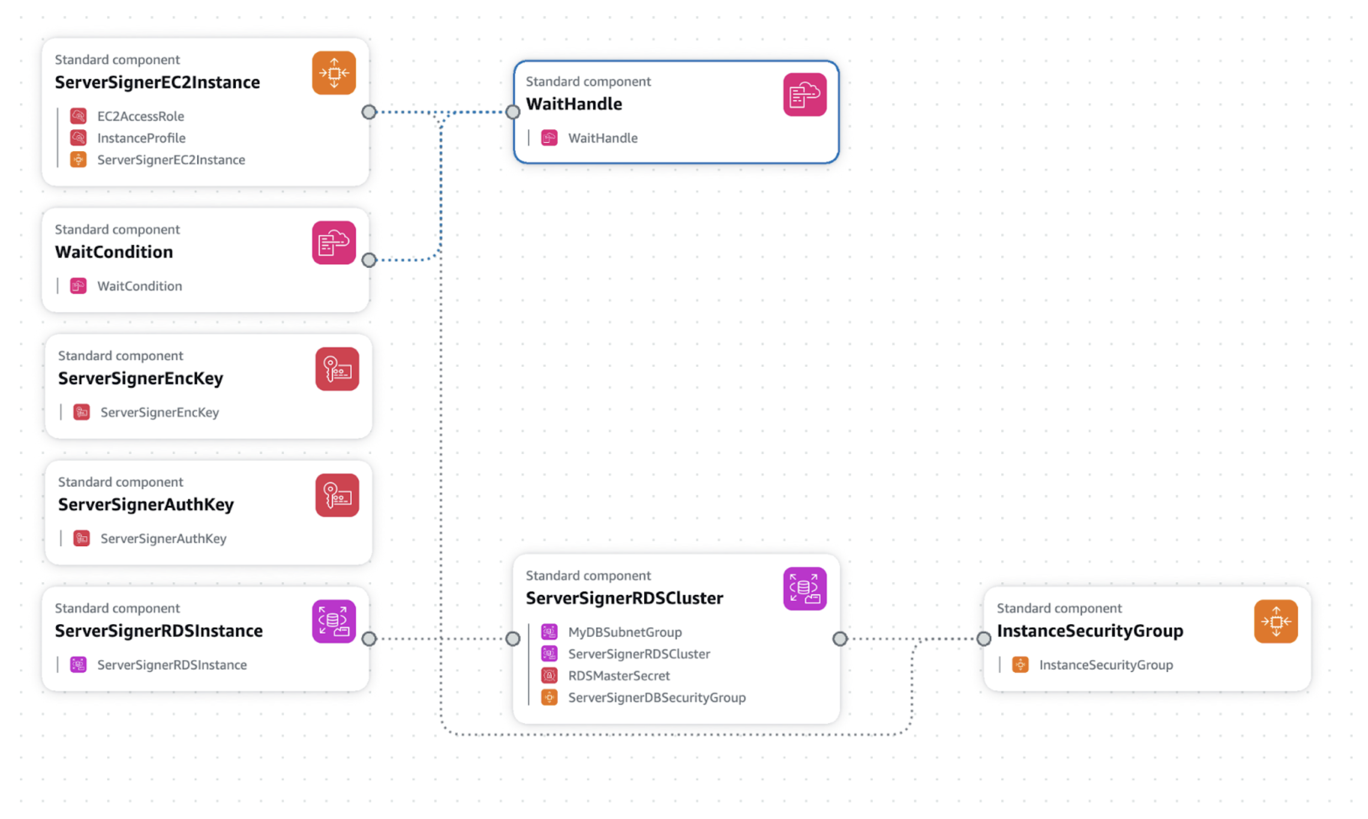The width and height of the screenshot is (1368, 819).
Task: Select the ServerSignerRDSCluster component title
Action: [624, 598]
